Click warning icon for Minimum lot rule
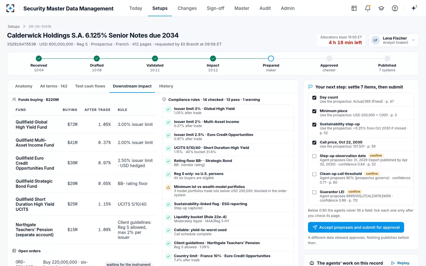426x266 pixels. [x=168, y=187]
